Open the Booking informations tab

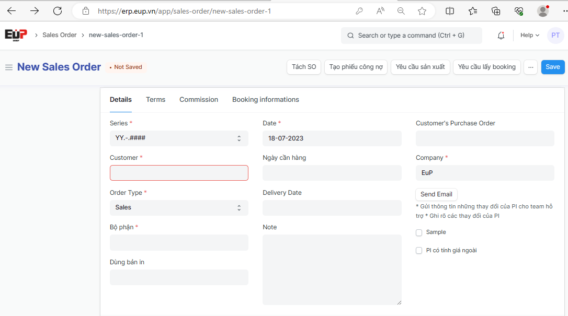click(265, 100)
